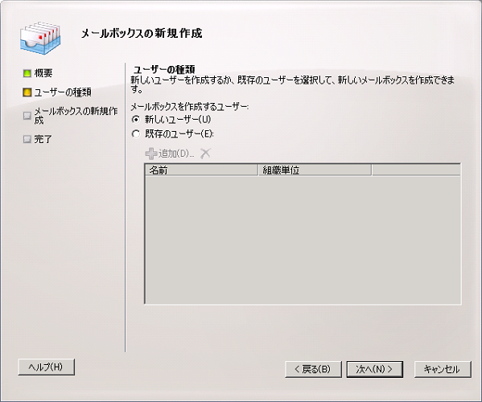Click the empty user list area
482x402 pixels.
(x=303, y=240)
